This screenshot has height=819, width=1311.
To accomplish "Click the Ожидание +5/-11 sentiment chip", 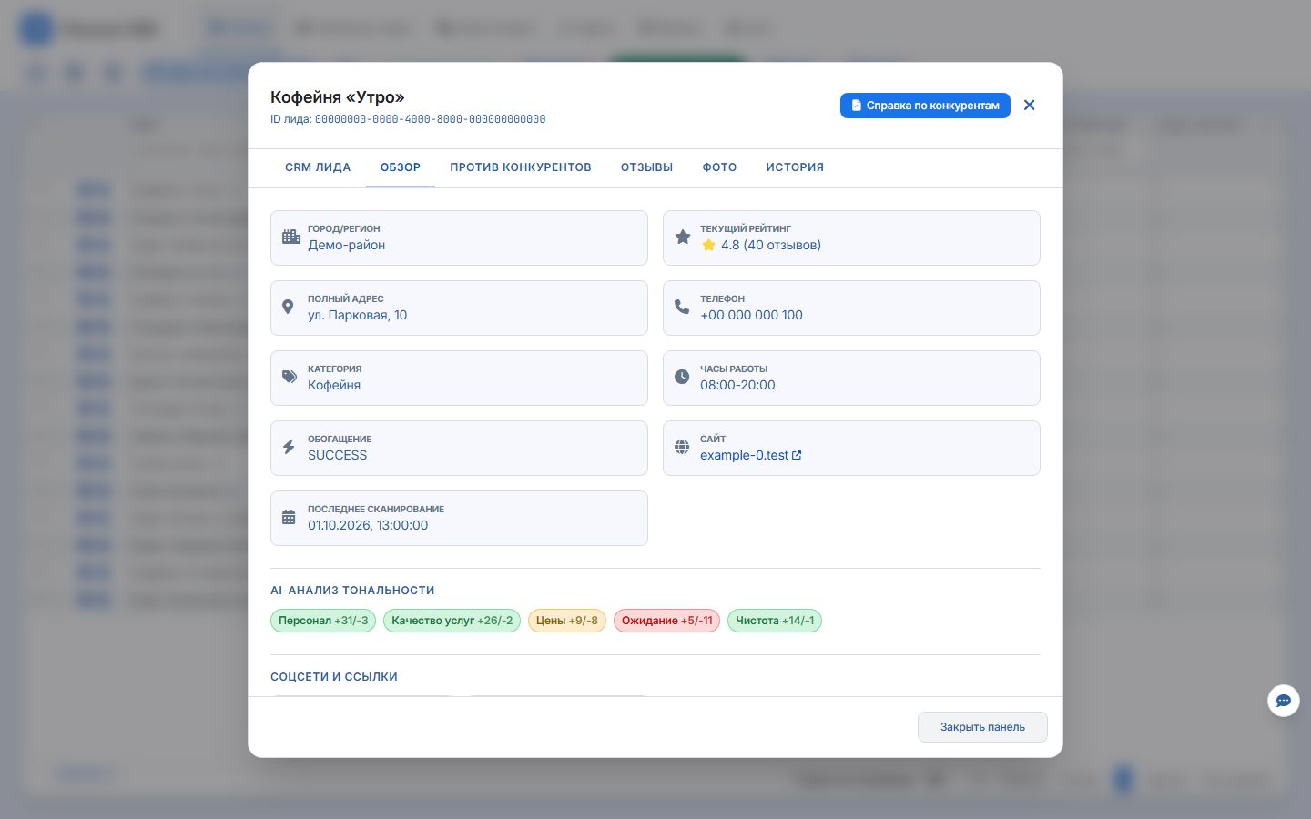I will (x=667, y=621).
